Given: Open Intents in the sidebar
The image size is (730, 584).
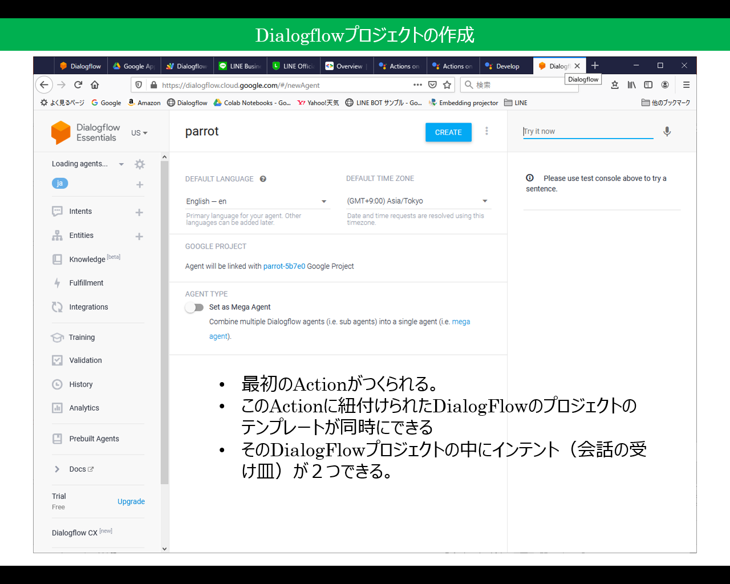Looking at the screenshot, I should tap(80, 212).
